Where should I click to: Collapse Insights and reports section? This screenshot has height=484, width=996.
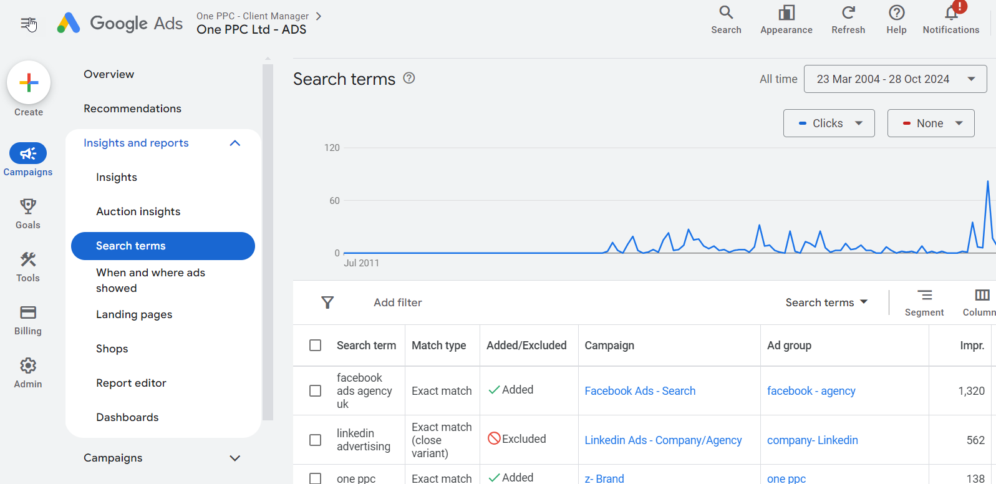[x=235, y=143]
